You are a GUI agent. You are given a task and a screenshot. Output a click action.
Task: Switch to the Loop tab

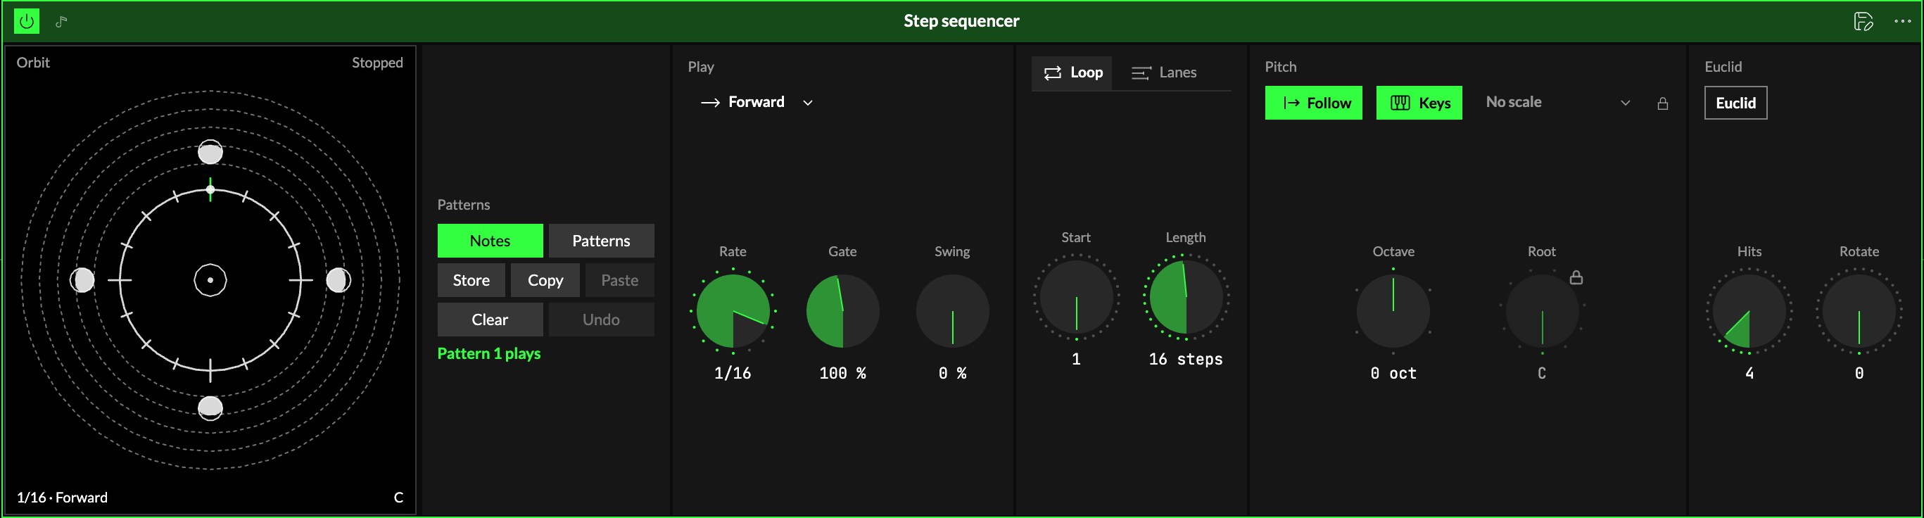pos(1072,72)
